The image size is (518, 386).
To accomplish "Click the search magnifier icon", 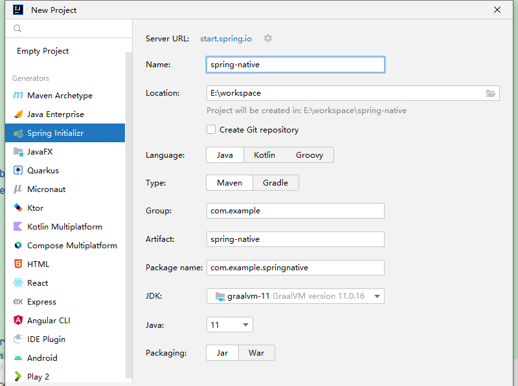I will coord(17,28).
